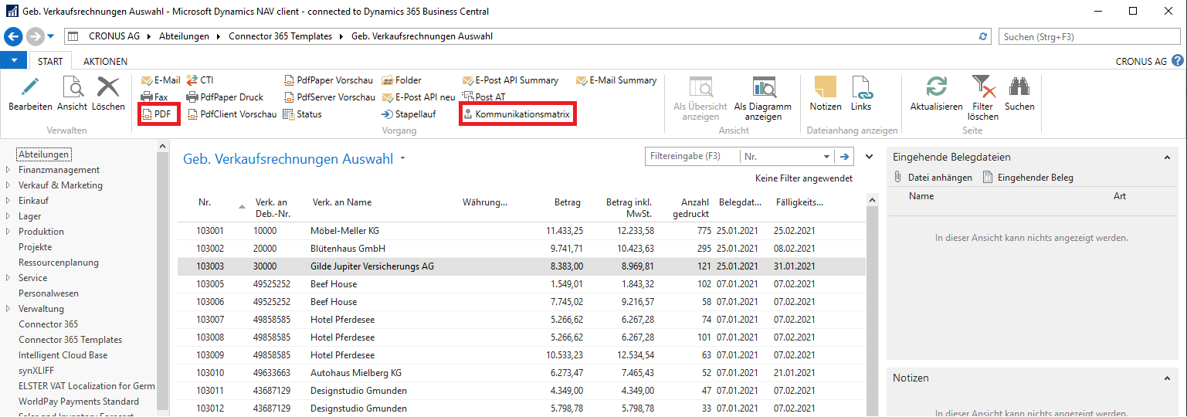Open the Kommunikationsmatrix action
The width and height of the screenshot is (1187, 417).
[517, 114]
